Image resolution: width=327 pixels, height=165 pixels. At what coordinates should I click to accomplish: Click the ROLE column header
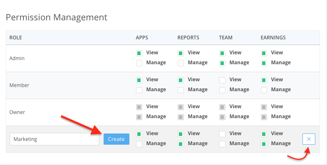(x=16, y=38)
